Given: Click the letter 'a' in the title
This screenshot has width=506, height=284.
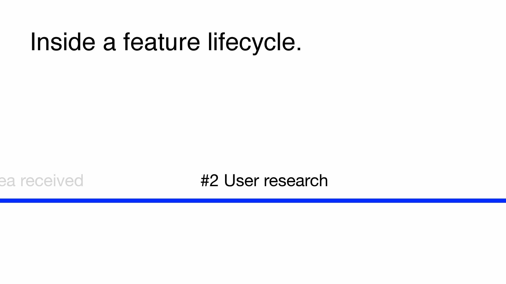Looking at the screenshot, I should (109, 43).
